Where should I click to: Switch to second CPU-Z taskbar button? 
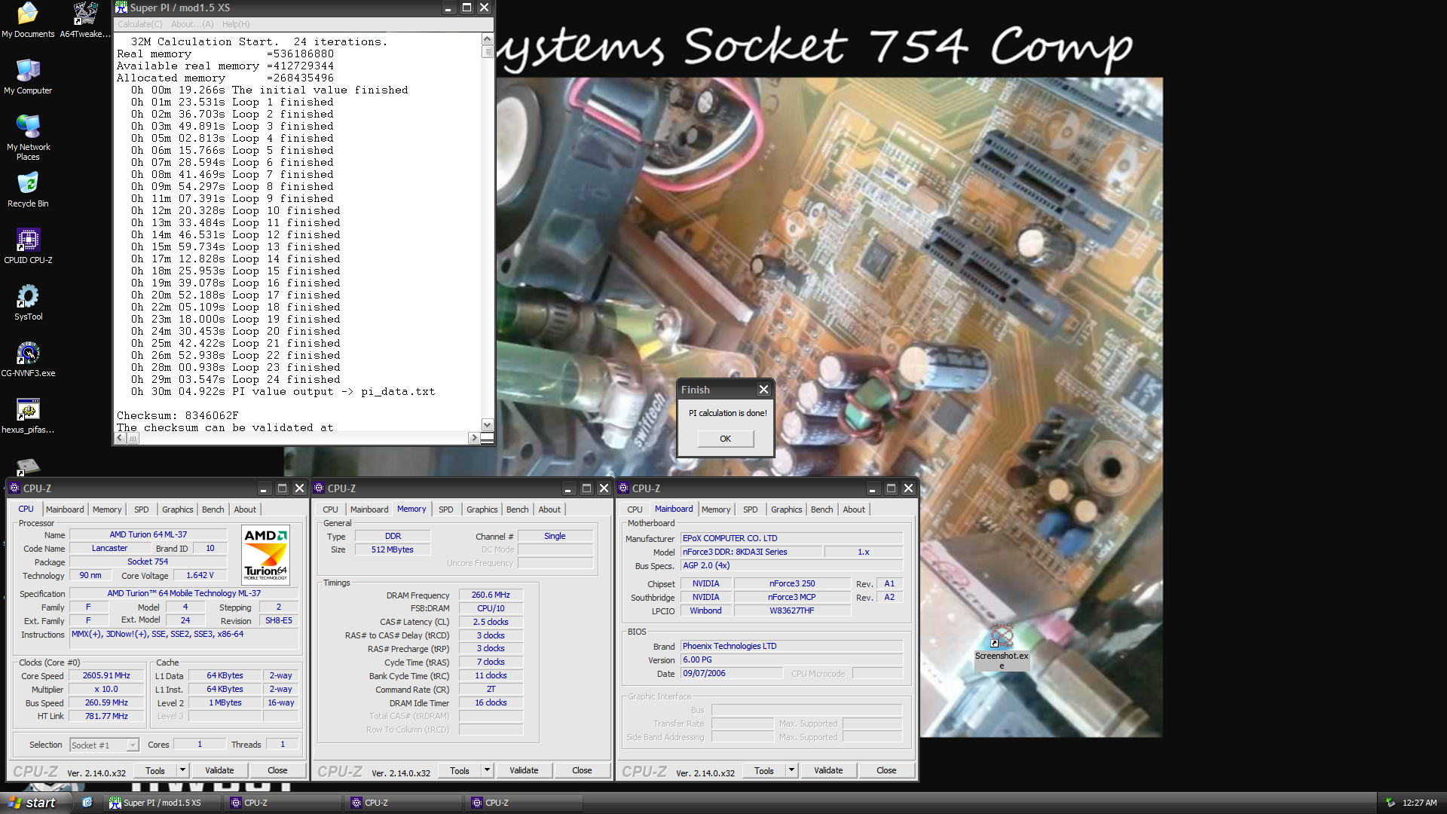(x=404, y=803)
